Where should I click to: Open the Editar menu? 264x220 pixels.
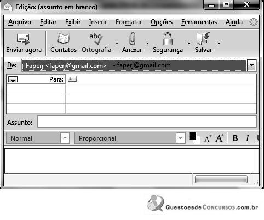tap(48, 22)
